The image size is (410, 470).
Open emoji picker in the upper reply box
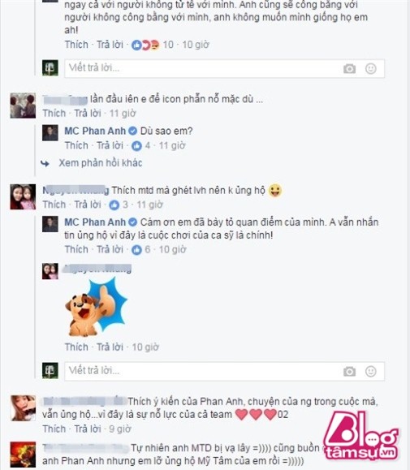point(371,69)
